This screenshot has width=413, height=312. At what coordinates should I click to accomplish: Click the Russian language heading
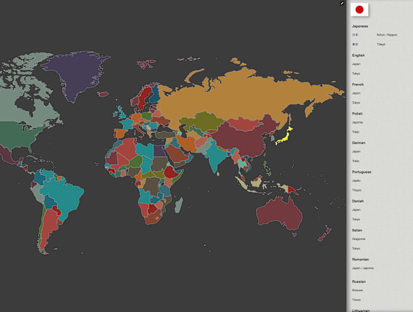pyautogui.click(x=359, y=282)
